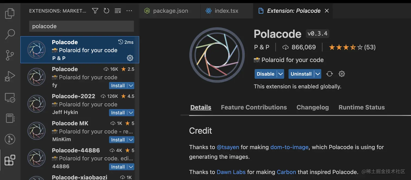
Task: Open the Remote Explorer
Action: 10,97
